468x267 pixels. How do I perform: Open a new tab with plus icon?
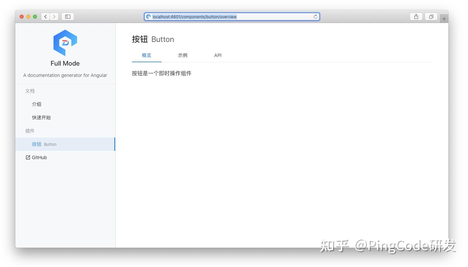click(x=444, y=19)
